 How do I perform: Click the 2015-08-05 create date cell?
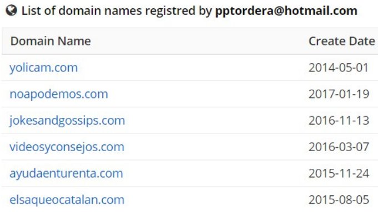coord(339,200)
